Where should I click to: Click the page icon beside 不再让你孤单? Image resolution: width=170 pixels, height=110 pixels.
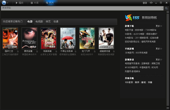click(x=75, y=51)
